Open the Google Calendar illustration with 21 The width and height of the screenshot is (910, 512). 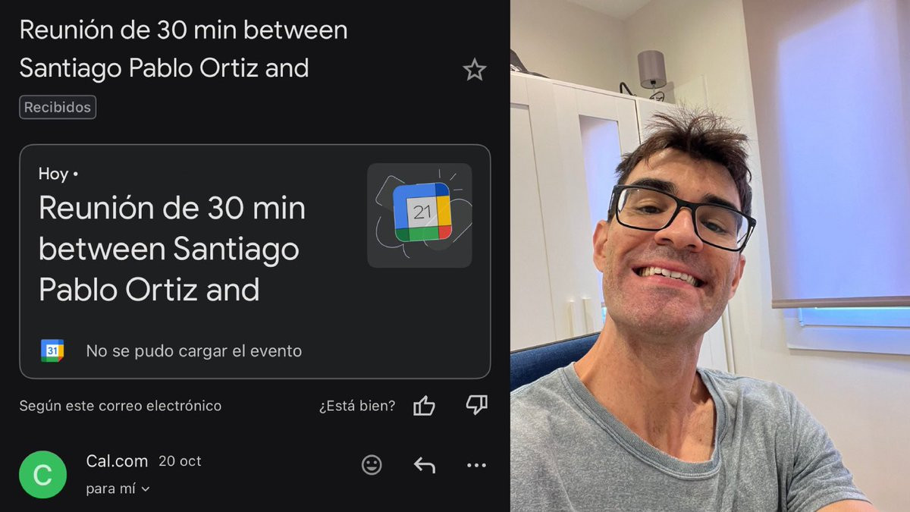[419, 215]
